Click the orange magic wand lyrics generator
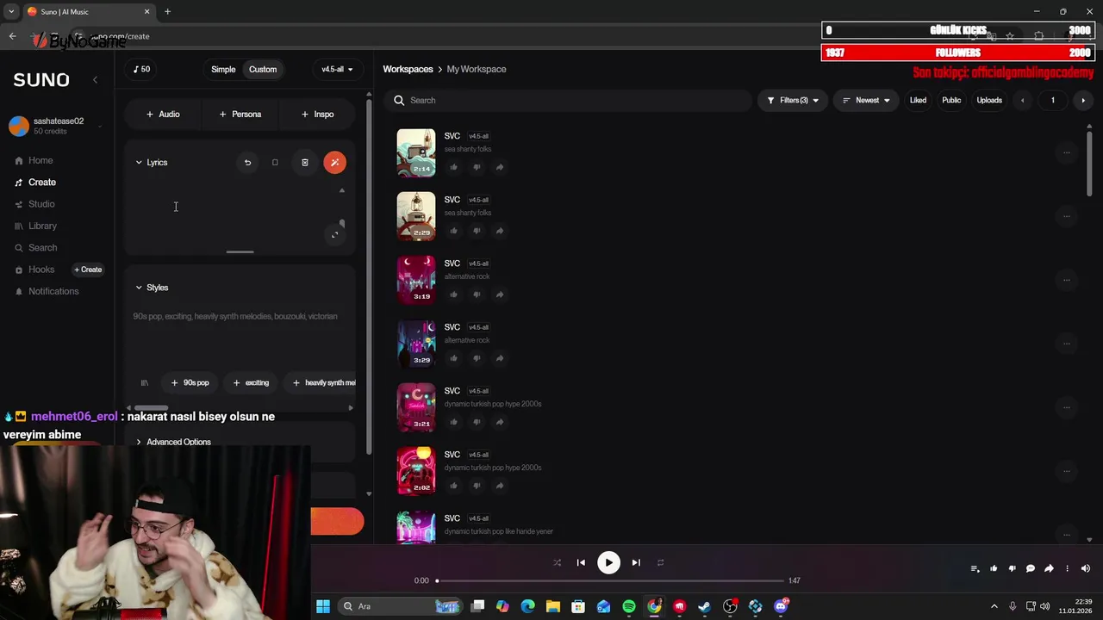Image resolution: width=1103 pixels, height=620 pixels. (334, 162)
